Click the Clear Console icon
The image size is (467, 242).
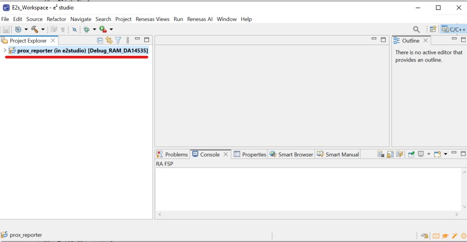coord(381,154)
